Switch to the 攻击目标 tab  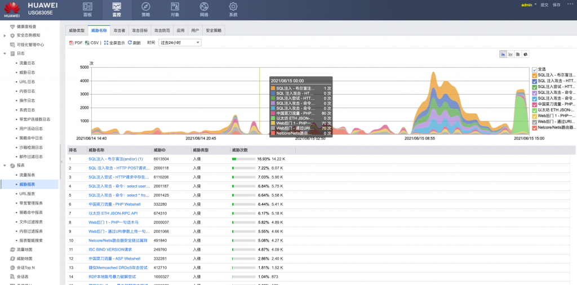(x=140, y=31)
